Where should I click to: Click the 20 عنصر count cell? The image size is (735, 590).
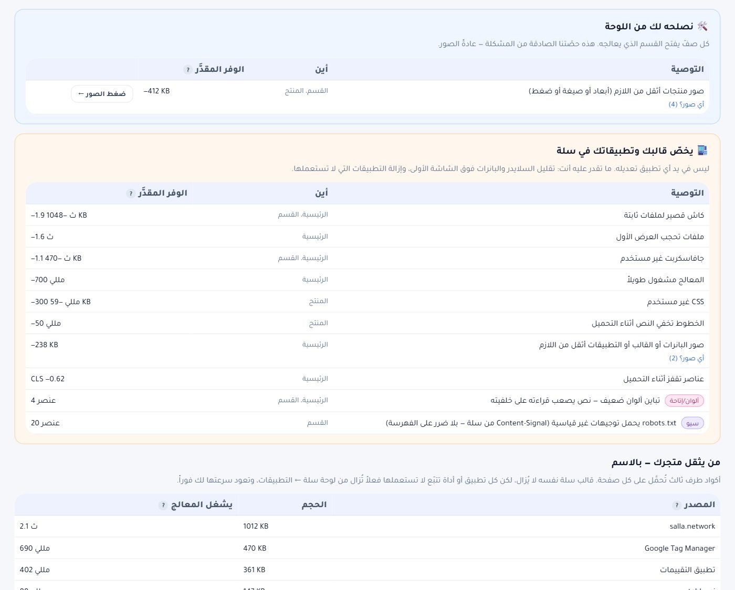[x=45, y=423]
